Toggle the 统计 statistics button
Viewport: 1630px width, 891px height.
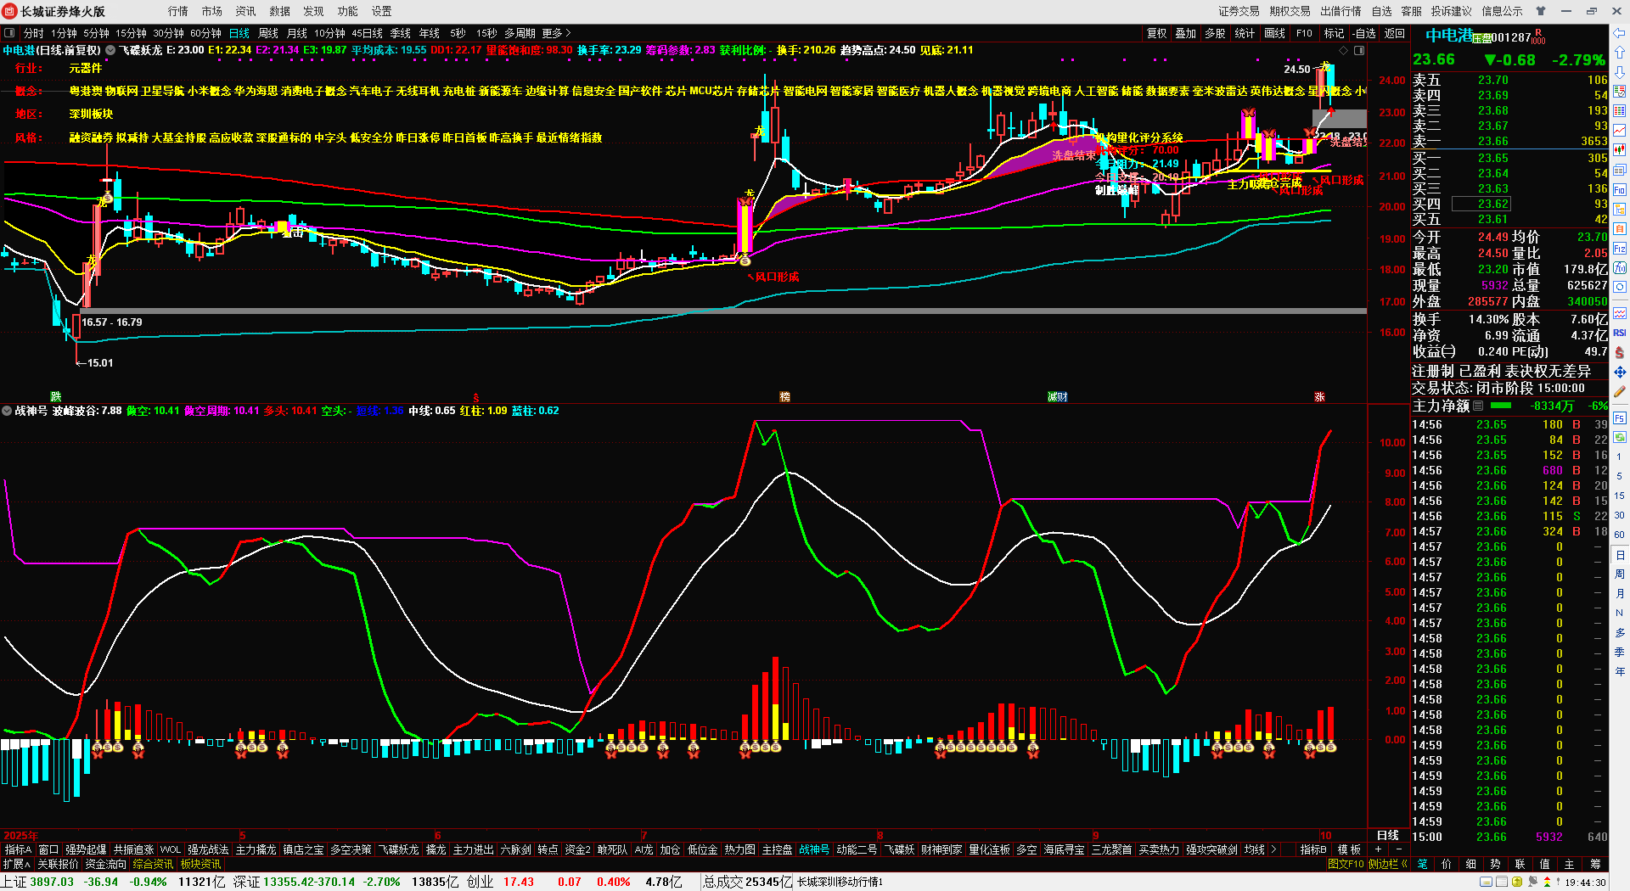(x=1245, y=33)
